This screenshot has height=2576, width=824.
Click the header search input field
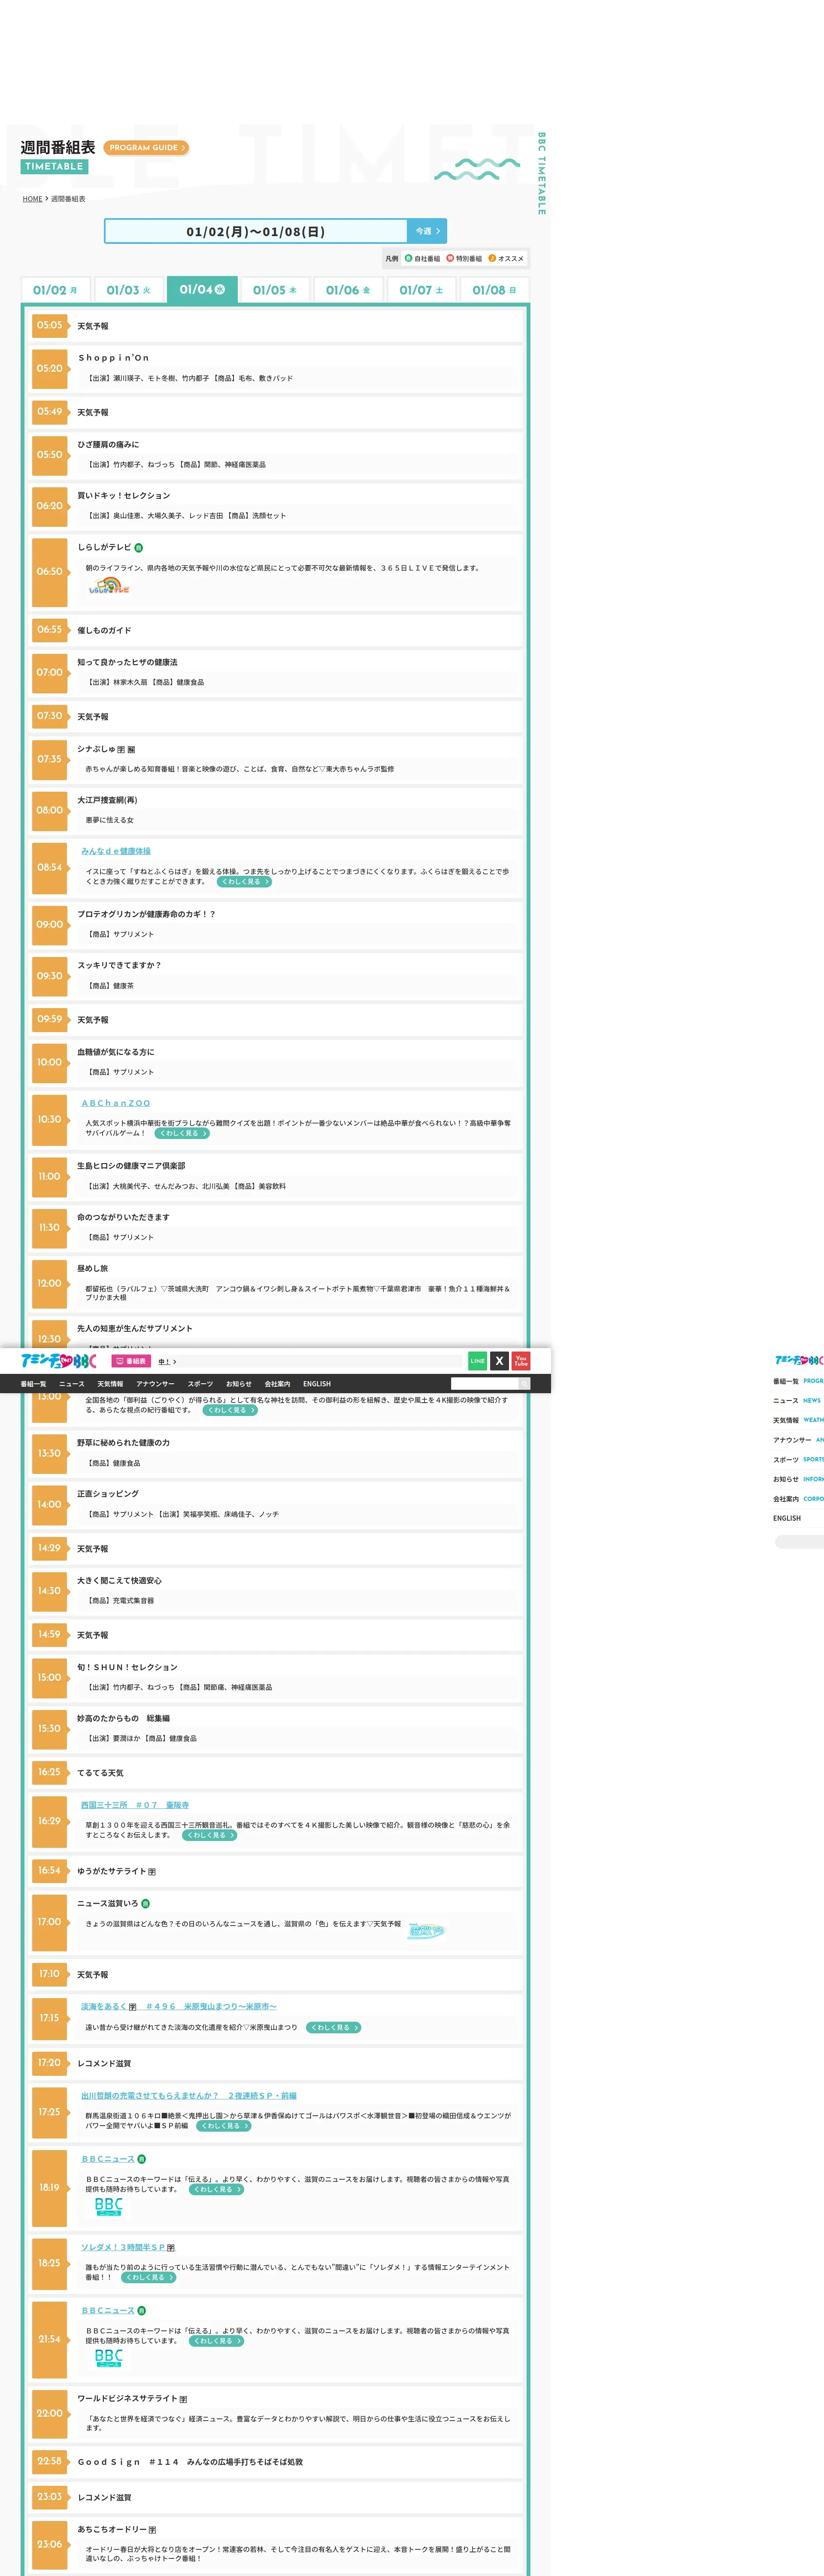click(x=484, y=1384)
